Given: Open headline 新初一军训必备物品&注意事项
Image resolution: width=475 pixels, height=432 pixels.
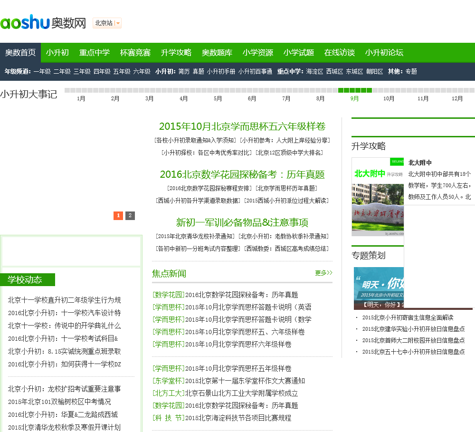Looking at the screenshot, I should pyautogui.click(x=242, y=222).
